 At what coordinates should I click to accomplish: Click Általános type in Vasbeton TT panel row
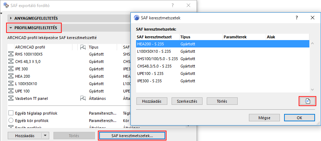pos(97,98)
